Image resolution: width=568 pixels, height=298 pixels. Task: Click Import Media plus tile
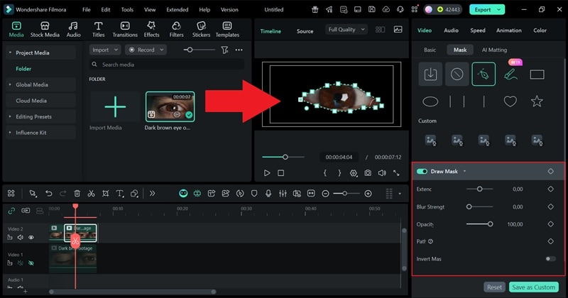(115, 106)
